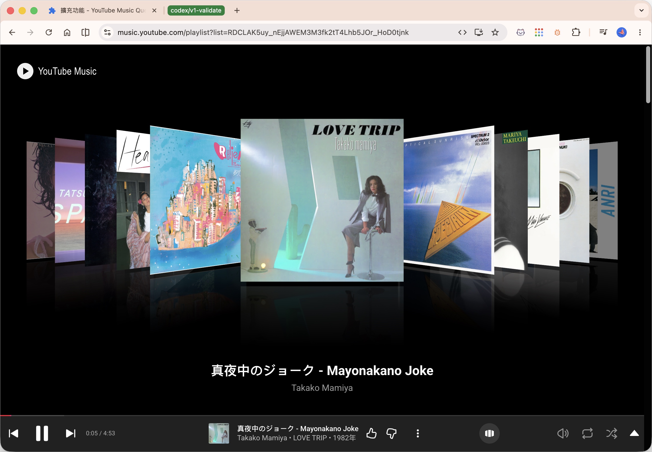Open the cat face extension icon
The width and height of the screenshot is (652, 452).
(x=520, y=32)
